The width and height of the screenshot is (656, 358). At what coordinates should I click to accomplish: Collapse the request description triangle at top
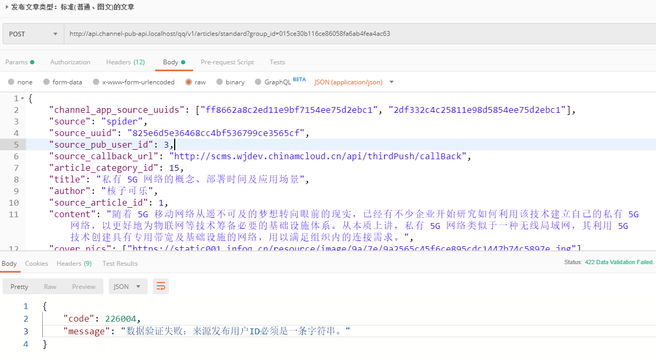pyautogui.click(x=7, y=7)
